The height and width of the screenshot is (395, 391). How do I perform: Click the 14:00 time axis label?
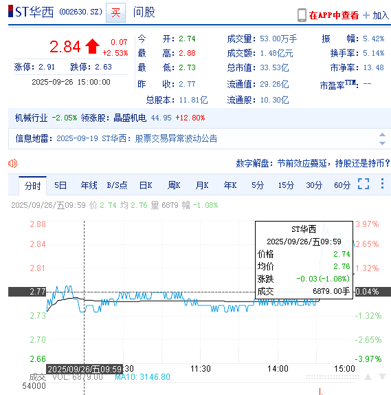point(278,369)
